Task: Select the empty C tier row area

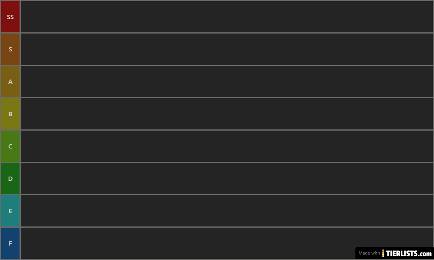Action: pos(227,146)
